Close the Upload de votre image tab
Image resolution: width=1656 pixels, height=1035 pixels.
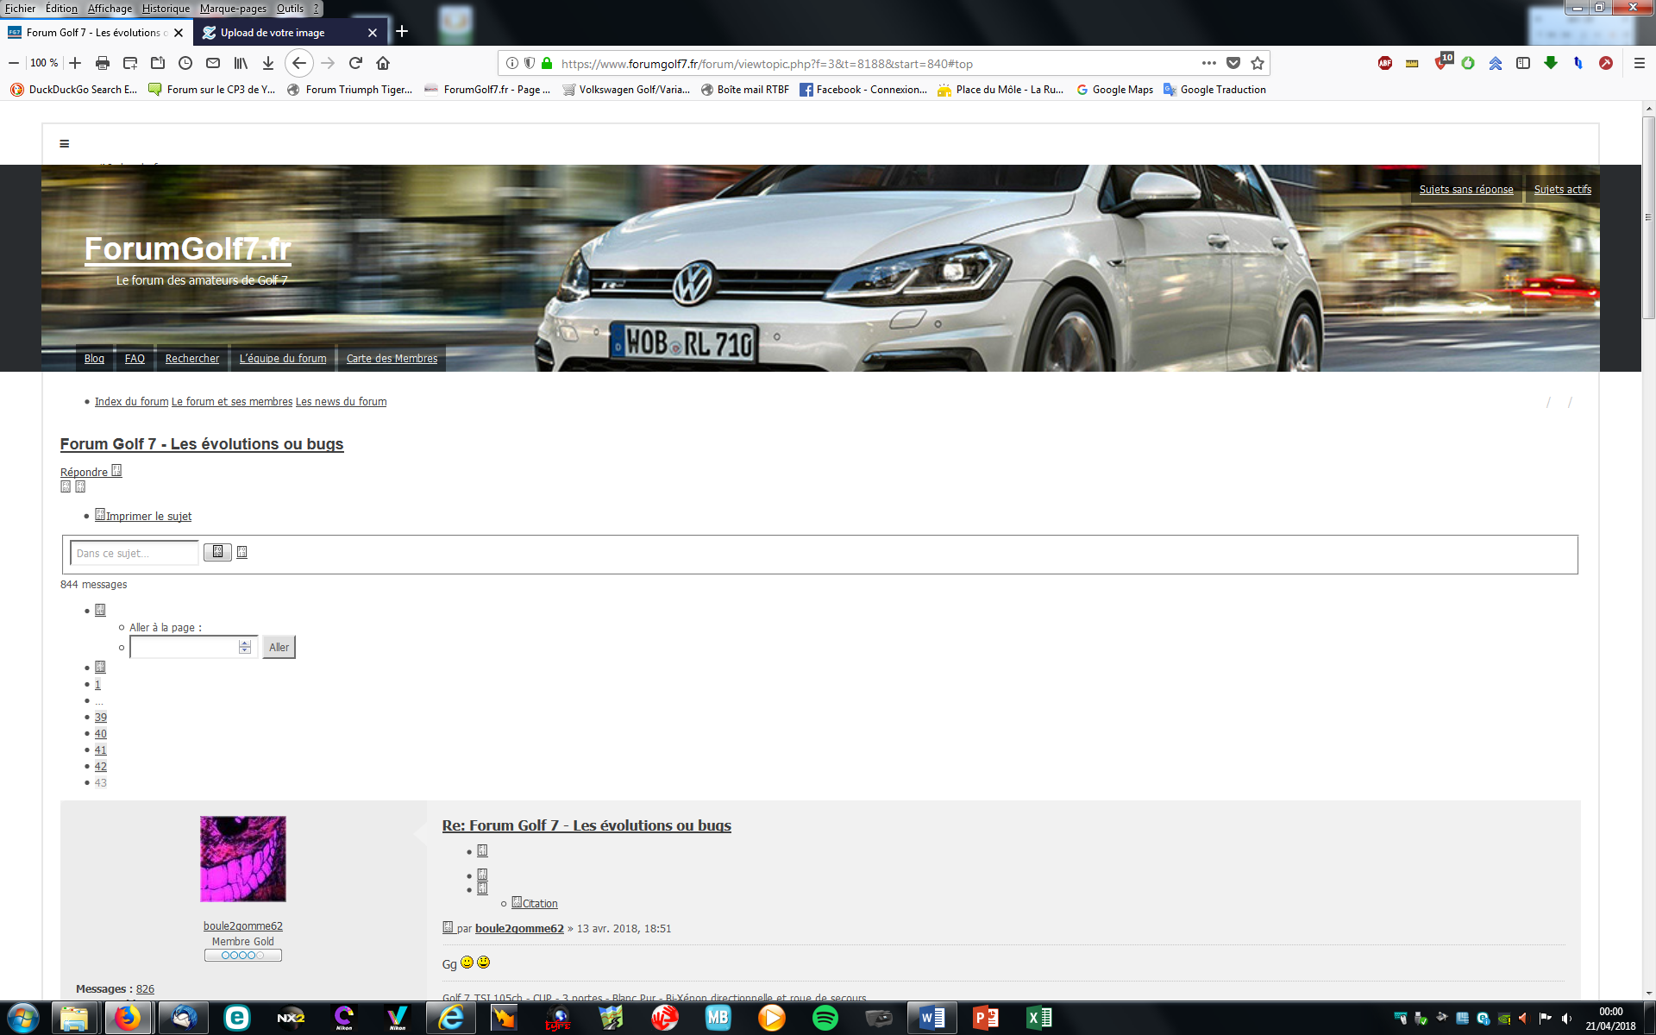coord(373,33)
